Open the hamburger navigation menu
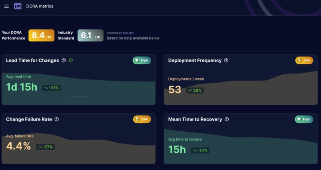Image resolution: width=321 pixels, height=170 pixels. tap(6, 6)
